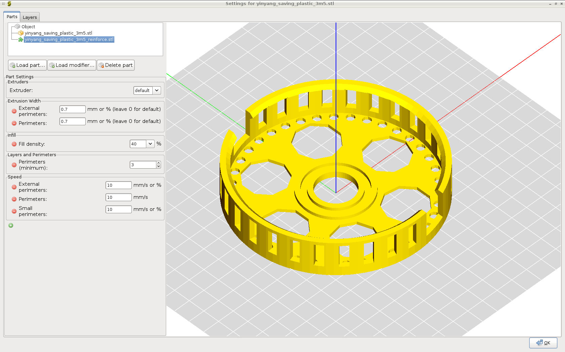Click the Object root icon in tree
The image size is (565, 352).
(17, 27)
